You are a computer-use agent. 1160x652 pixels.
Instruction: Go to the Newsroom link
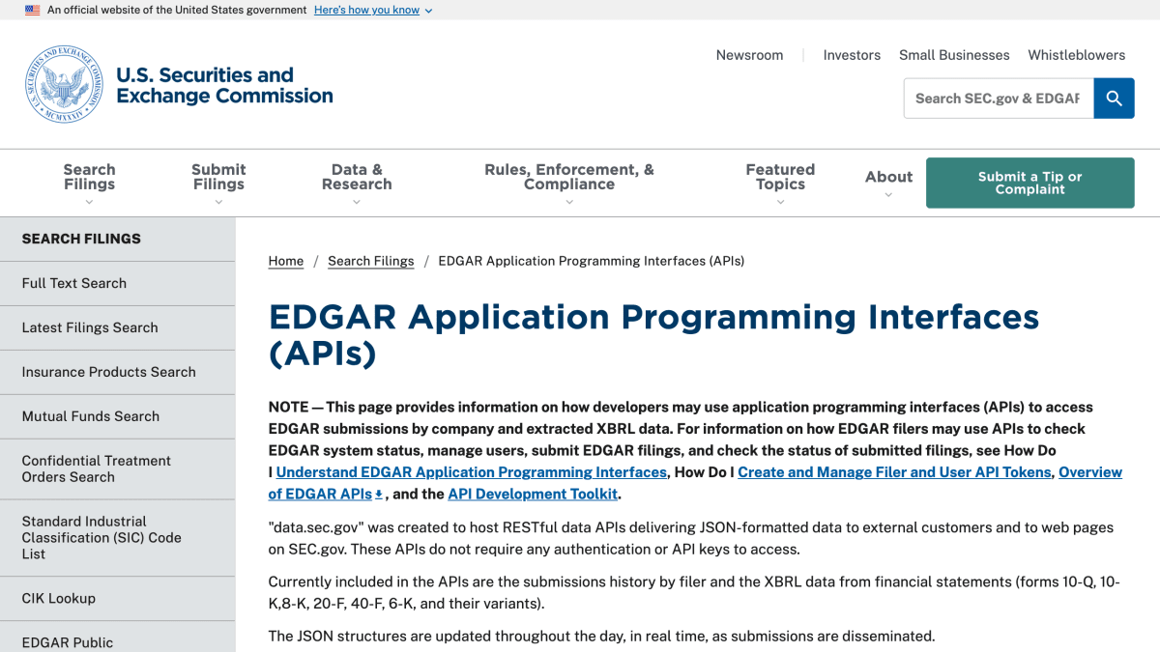[749, 55]
